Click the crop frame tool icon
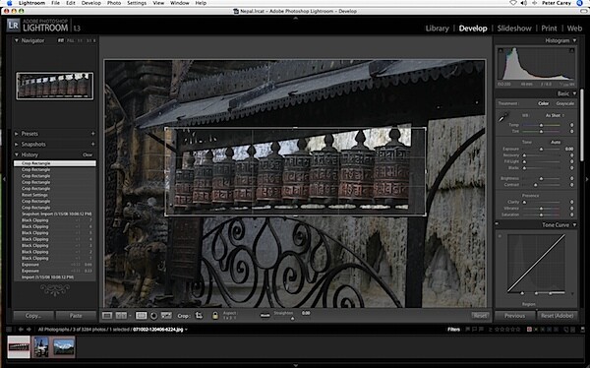Screen dimensions: 590x368 (199, 316)
